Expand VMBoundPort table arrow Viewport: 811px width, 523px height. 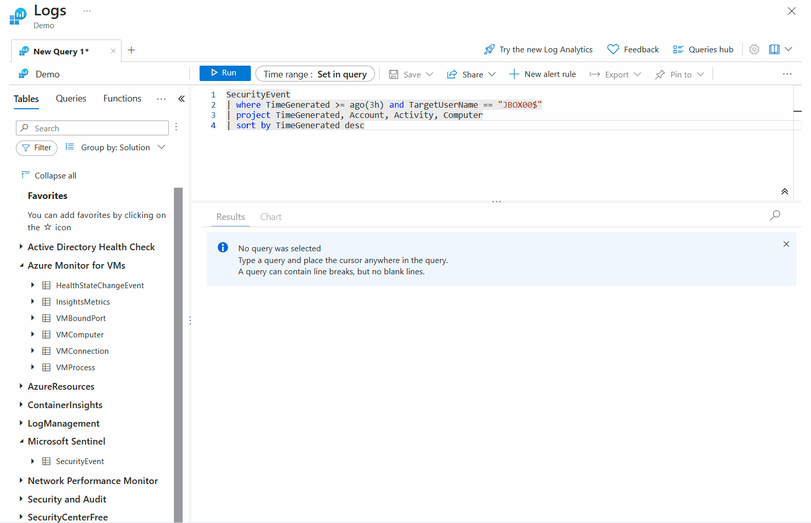[32, 318]
